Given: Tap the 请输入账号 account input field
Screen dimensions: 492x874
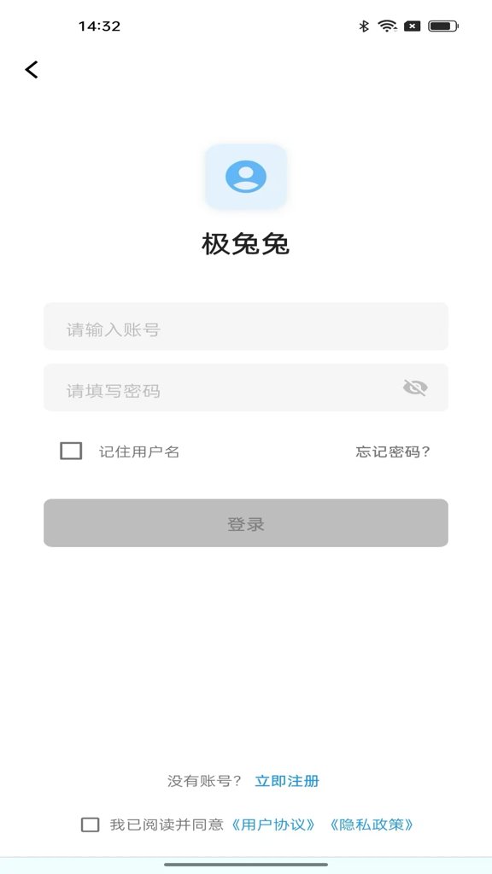Looking at the screenshot, I should coord(246,327).
